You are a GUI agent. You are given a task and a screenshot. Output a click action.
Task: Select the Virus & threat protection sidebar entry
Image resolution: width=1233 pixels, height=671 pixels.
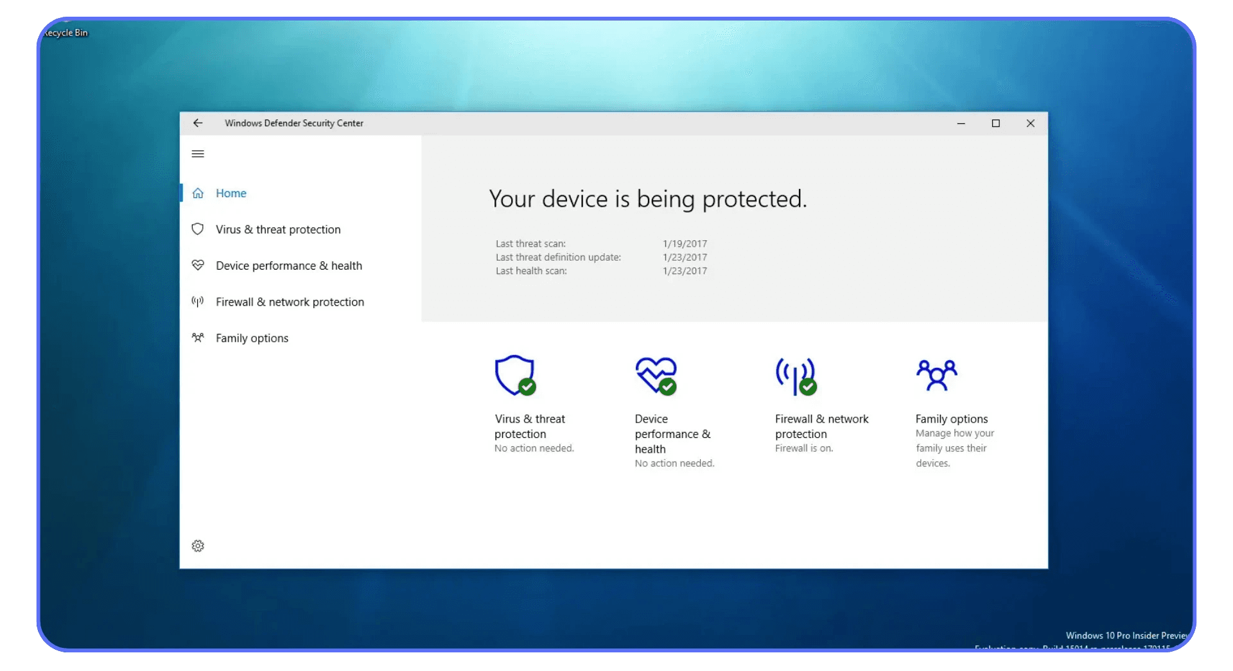(278, 229)
